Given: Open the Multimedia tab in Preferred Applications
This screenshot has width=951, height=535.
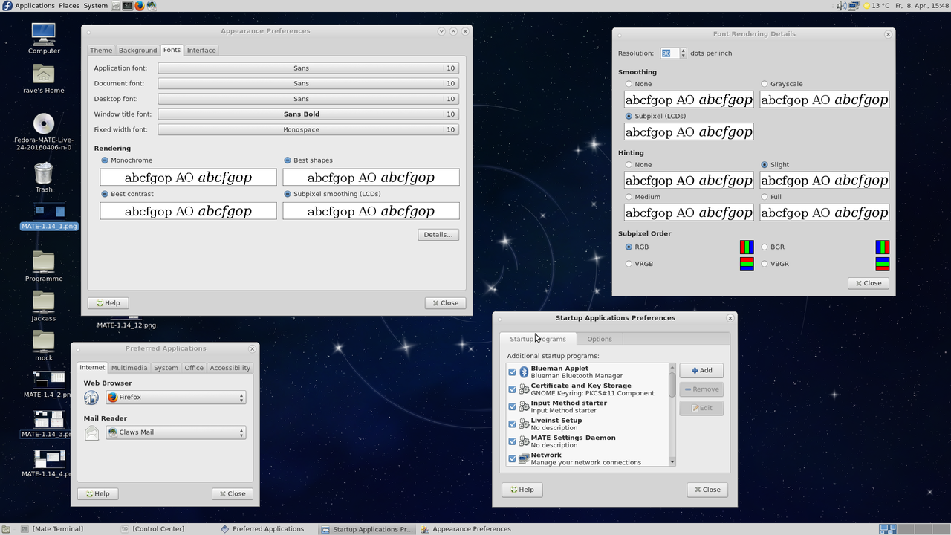Looking at the screenshot, I should point(129,368).
